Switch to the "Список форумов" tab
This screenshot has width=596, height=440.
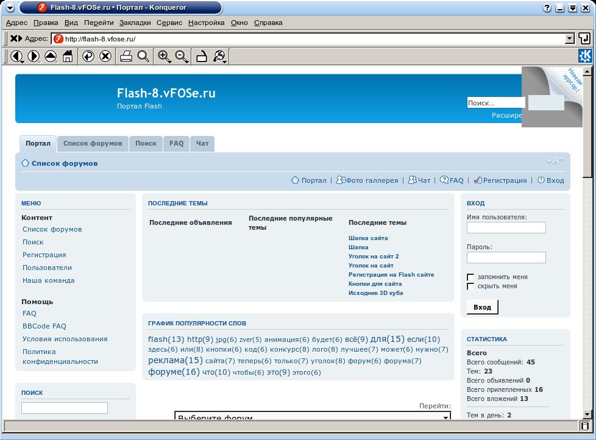[x=93, y=144]
